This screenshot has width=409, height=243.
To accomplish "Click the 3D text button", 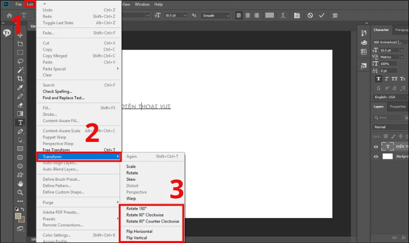I will coord(335,16).
